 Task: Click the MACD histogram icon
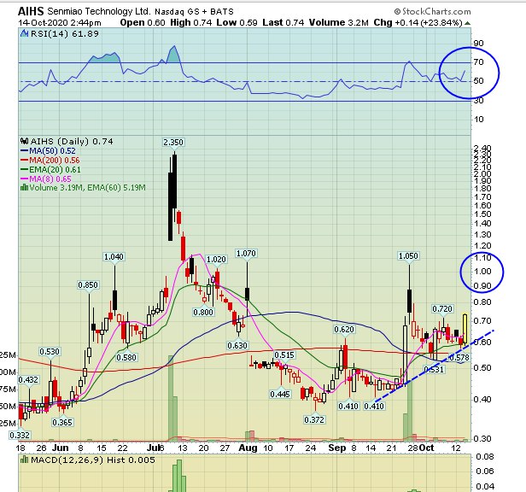click(25, 459)
